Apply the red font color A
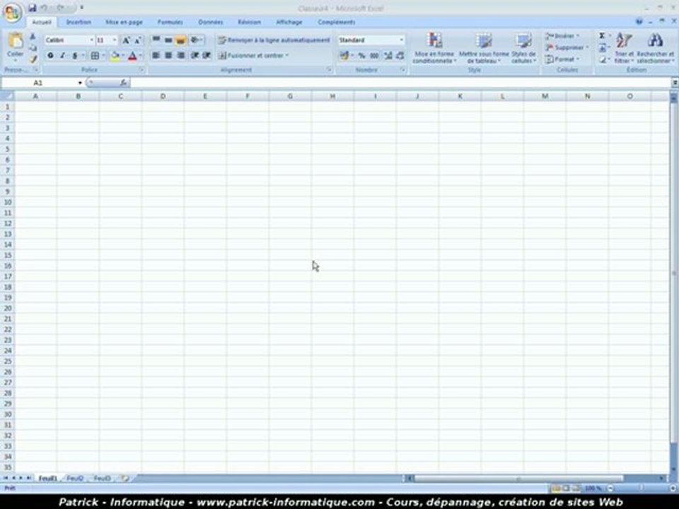The height and width of the screenshot is (509, 679). point(132,55)
